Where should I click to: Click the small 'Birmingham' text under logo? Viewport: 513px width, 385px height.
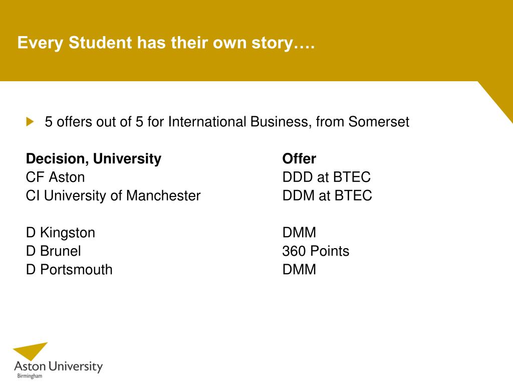pos(30,376)
